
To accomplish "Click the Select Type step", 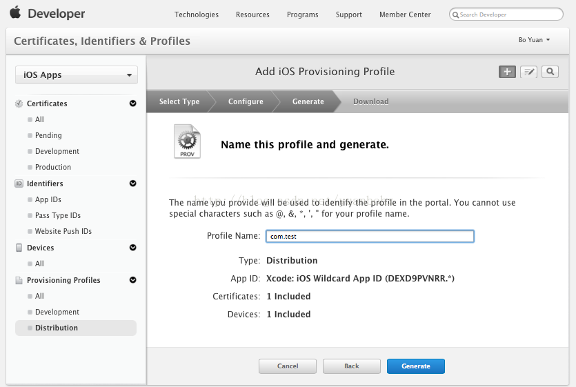I will pyautogui.click(x=179, y=101).
